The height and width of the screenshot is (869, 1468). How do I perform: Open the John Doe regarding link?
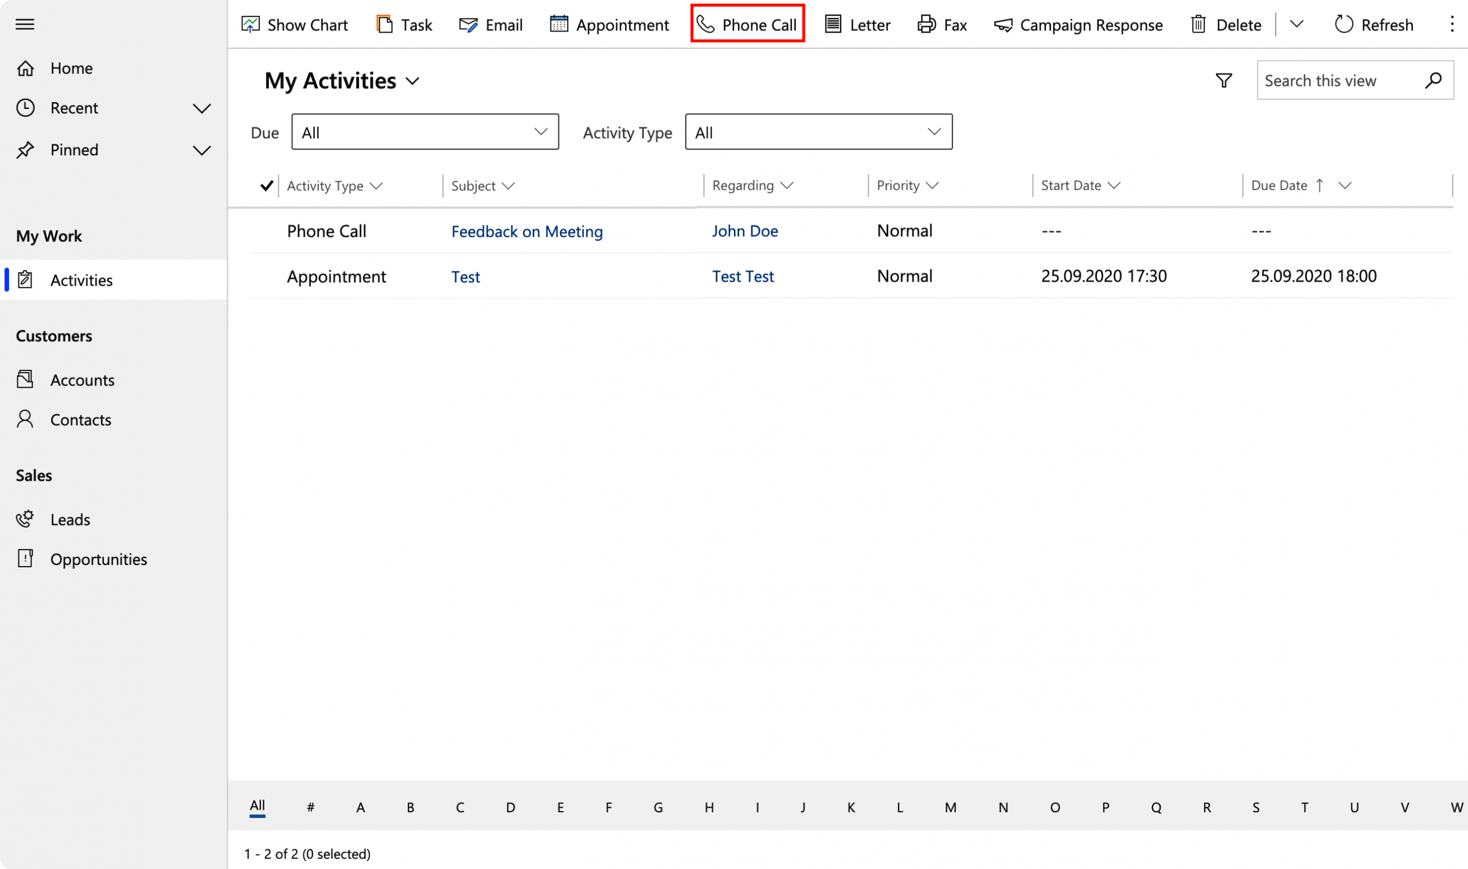(744, 231)
